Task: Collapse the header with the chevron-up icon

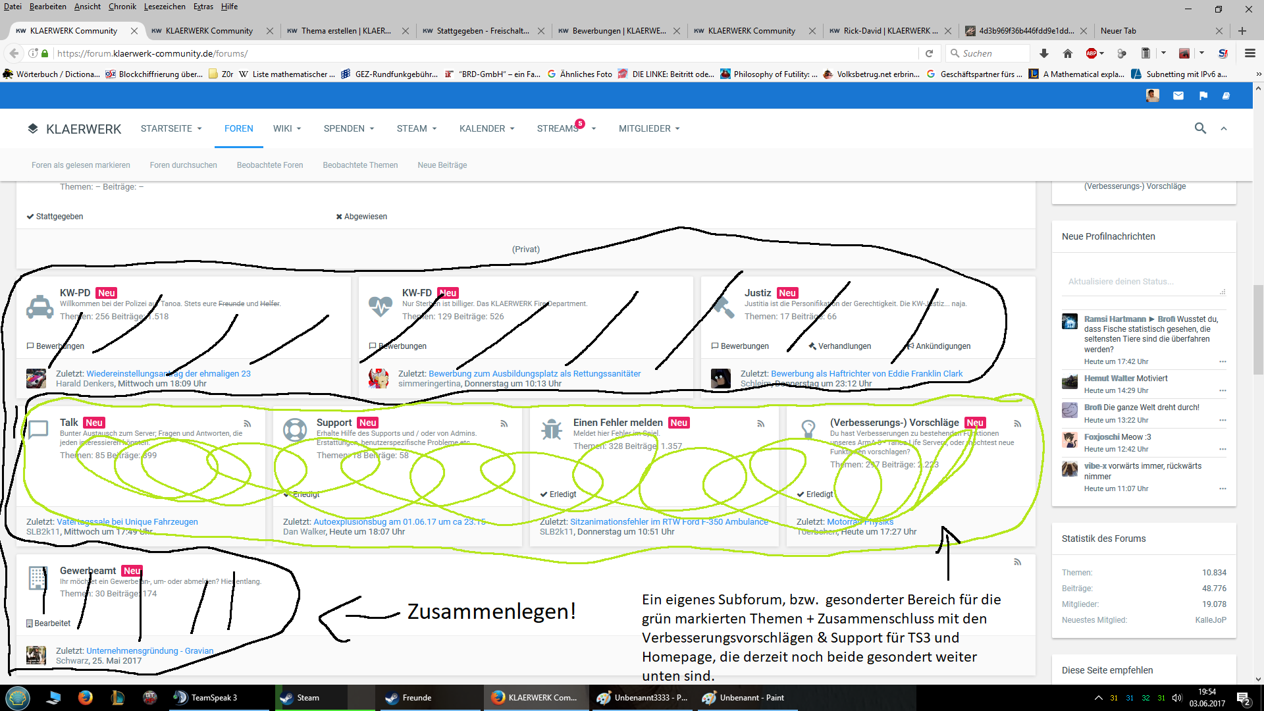Action: [1224, 129]
